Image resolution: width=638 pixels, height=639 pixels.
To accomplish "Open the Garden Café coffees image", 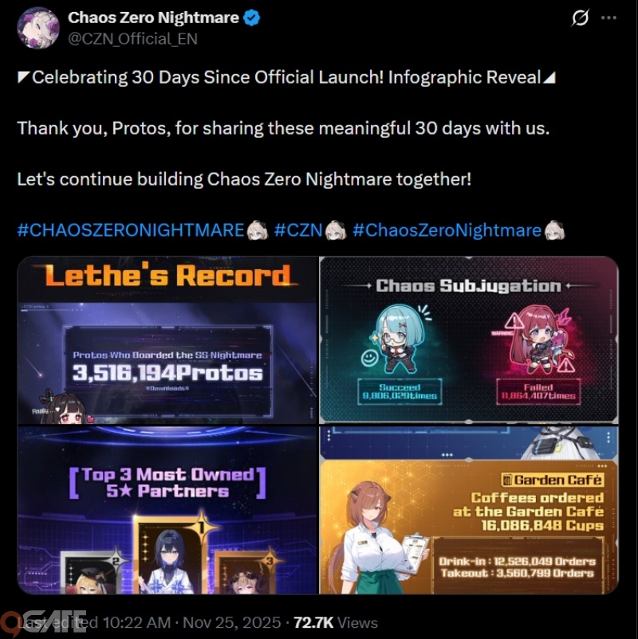I will click(x=469, y=510).
